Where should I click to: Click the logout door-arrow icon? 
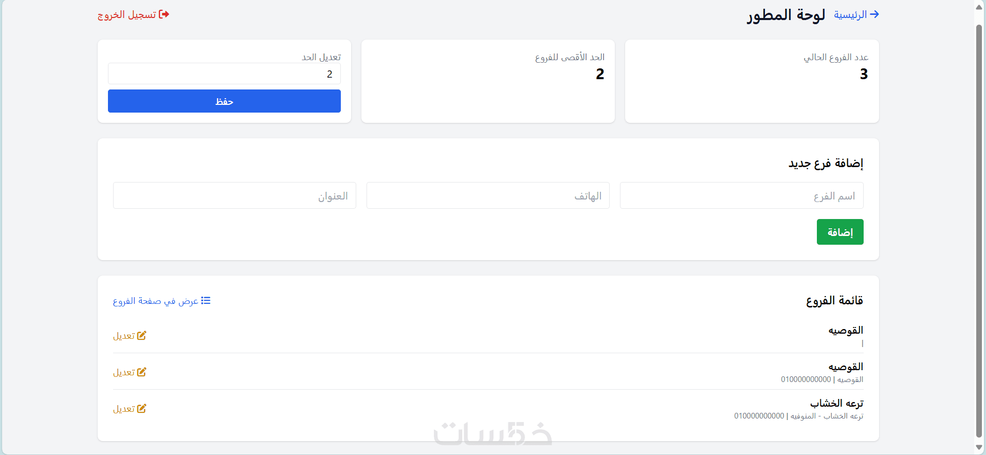(x=164, y=14)
